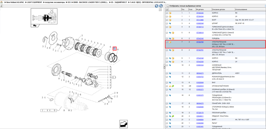Click the select-all circle in table header
Image resolution: width=266 pixels, height=129 pixels.
tap(167, 10)
